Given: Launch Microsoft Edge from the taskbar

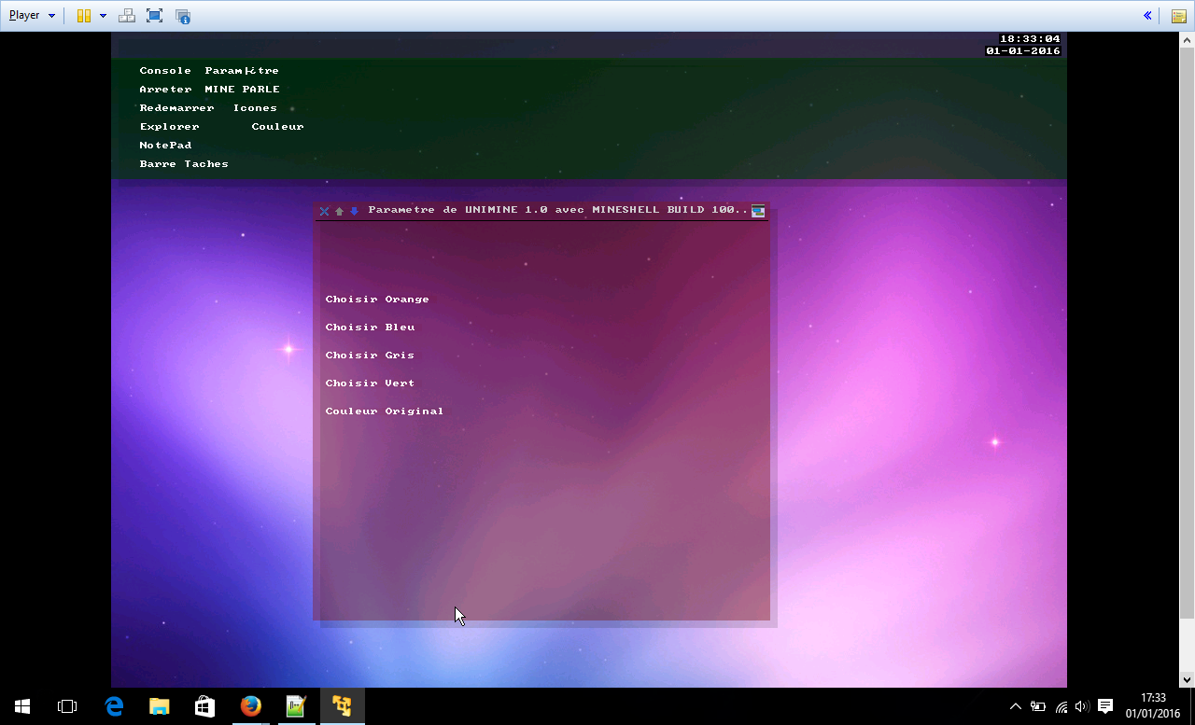Looking at the screenshot, I should coord(114,706).
